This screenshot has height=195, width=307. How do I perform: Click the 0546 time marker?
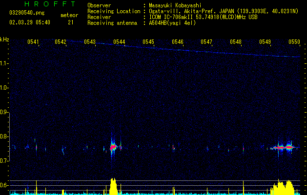click(178, 42)
